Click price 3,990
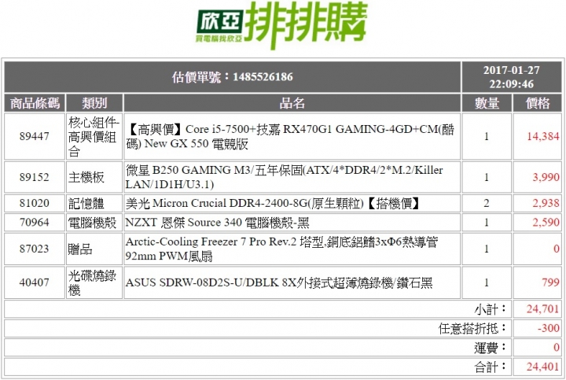 546,177
